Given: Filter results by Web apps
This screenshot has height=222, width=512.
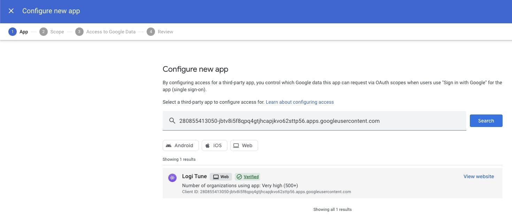Looking at the screenshot, I should (244, 145).
